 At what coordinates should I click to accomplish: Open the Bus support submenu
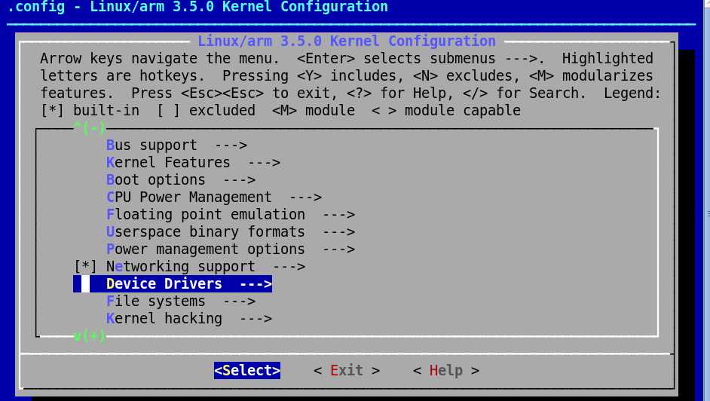pos(176,145)
